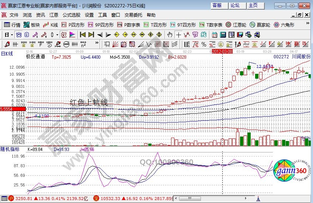Viewport: 313px width, 203px height.
Task: Click the 客服 button
Action: click(x=217, y=6)
